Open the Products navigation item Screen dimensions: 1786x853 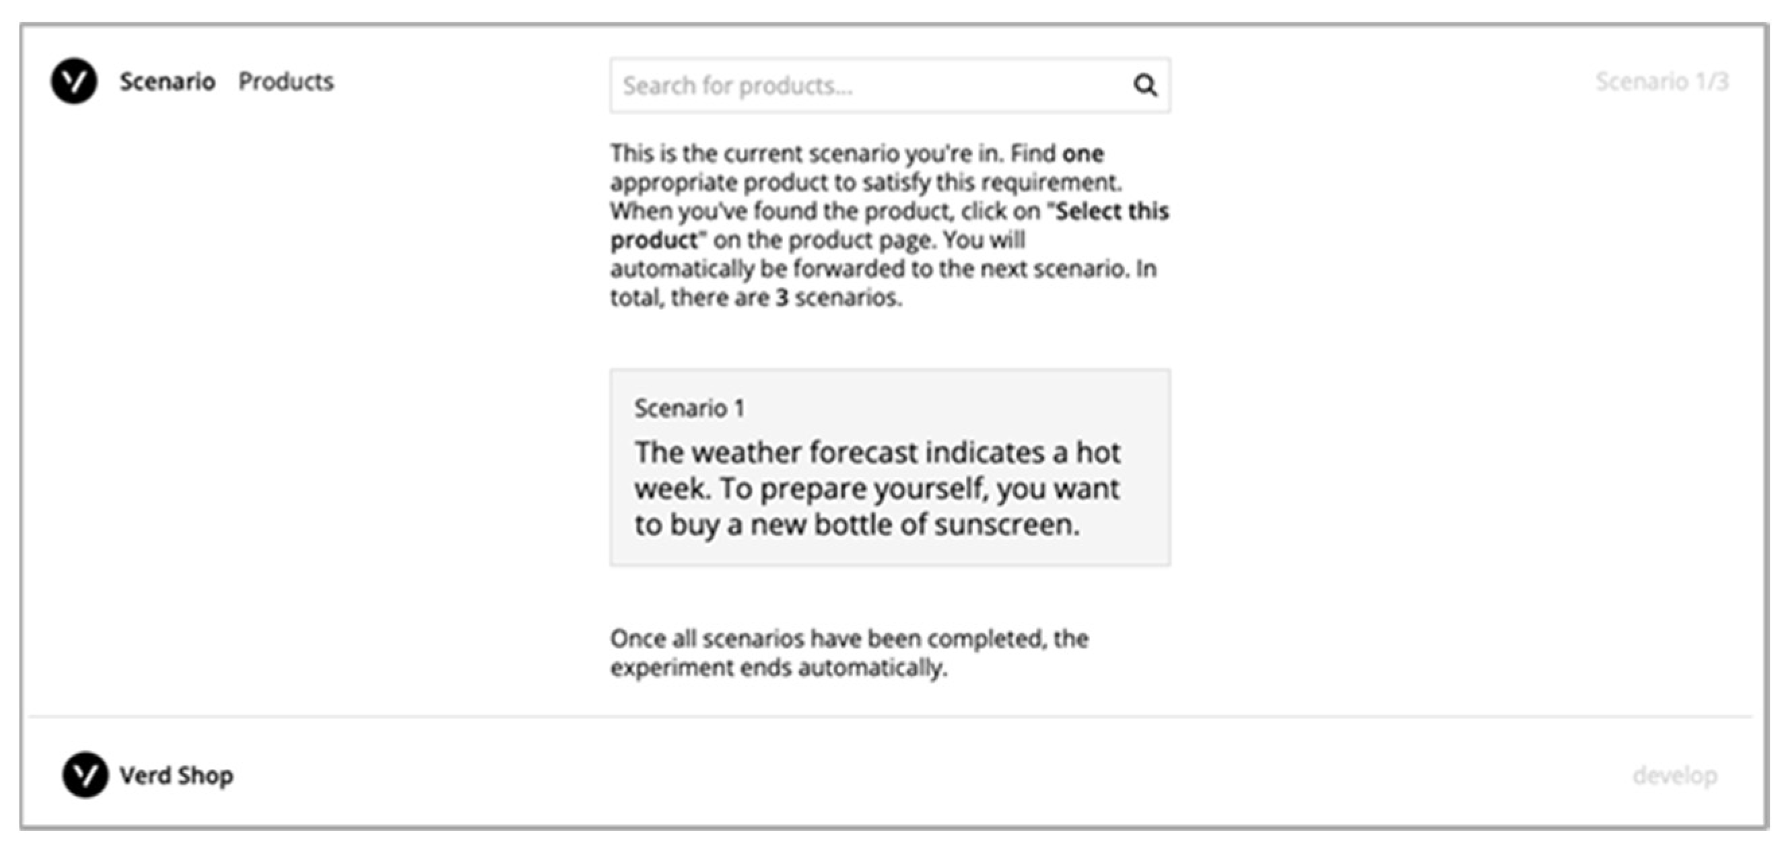point(285,82)
